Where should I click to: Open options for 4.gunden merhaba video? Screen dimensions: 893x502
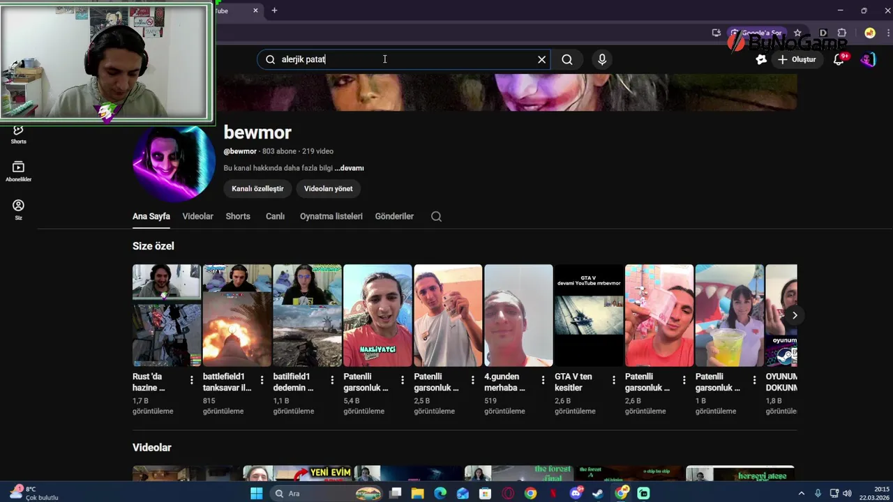tap(543, 380)
